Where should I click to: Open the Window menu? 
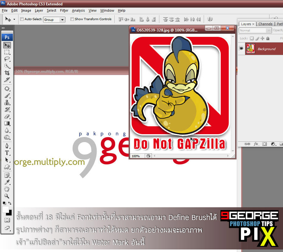pyautogui.click(x=107, y=10)
